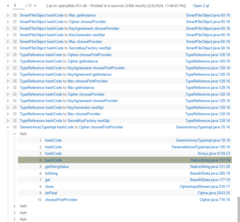The height and width of the screenshot is (222, 240).
Task: Click list icon beside SmartFileObject to KeyGenerator nextSpi
Action: pyautogui.click(x=15, y=35)
